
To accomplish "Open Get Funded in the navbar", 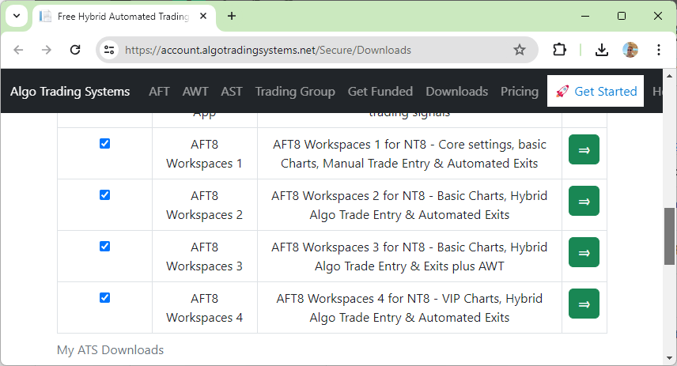I will click(x=380, y=92).
